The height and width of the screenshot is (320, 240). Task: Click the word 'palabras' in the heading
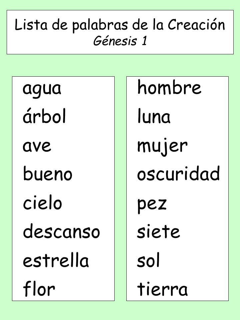pyautogui.click(x=101, y=25)
